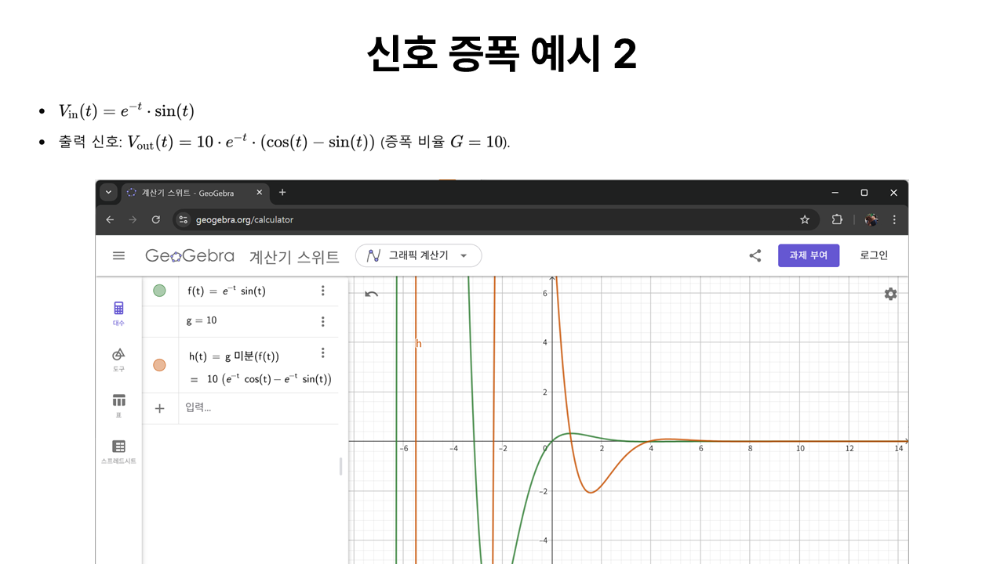Select the 대수 (Algebra) calculator view icon
This screenshot has width=1004, height=564.
point(118,313)
